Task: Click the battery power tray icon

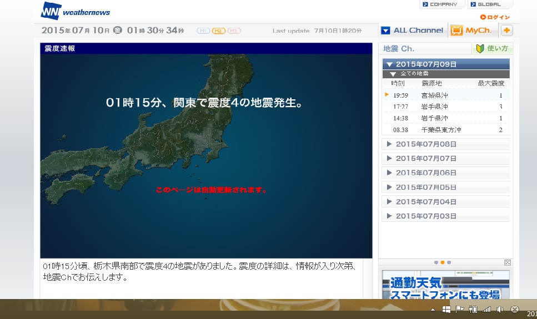Action: coord(473,310)
